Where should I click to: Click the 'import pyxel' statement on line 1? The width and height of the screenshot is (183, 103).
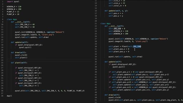13,1
